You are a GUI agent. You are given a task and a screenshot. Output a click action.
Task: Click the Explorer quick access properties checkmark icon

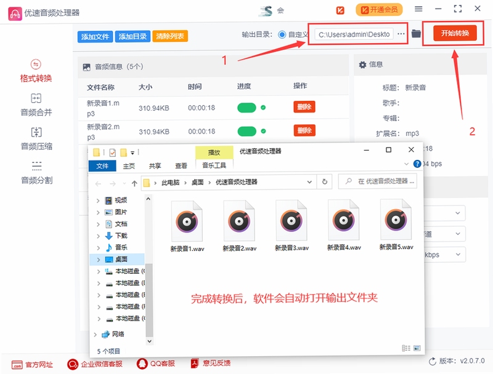pyautogui.click(x=113, y=153)
